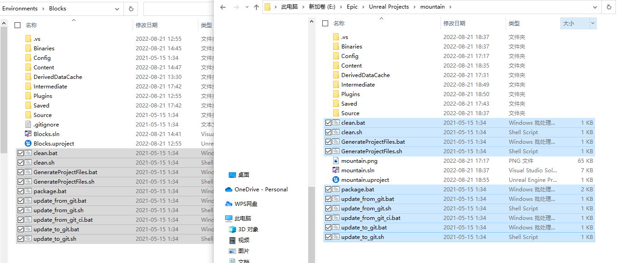Uncheck update_to_git.sh in the right window

328,237
